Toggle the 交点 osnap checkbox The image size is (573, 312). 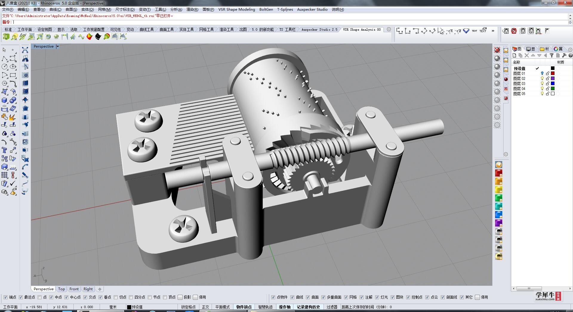[x=85, y=297]
